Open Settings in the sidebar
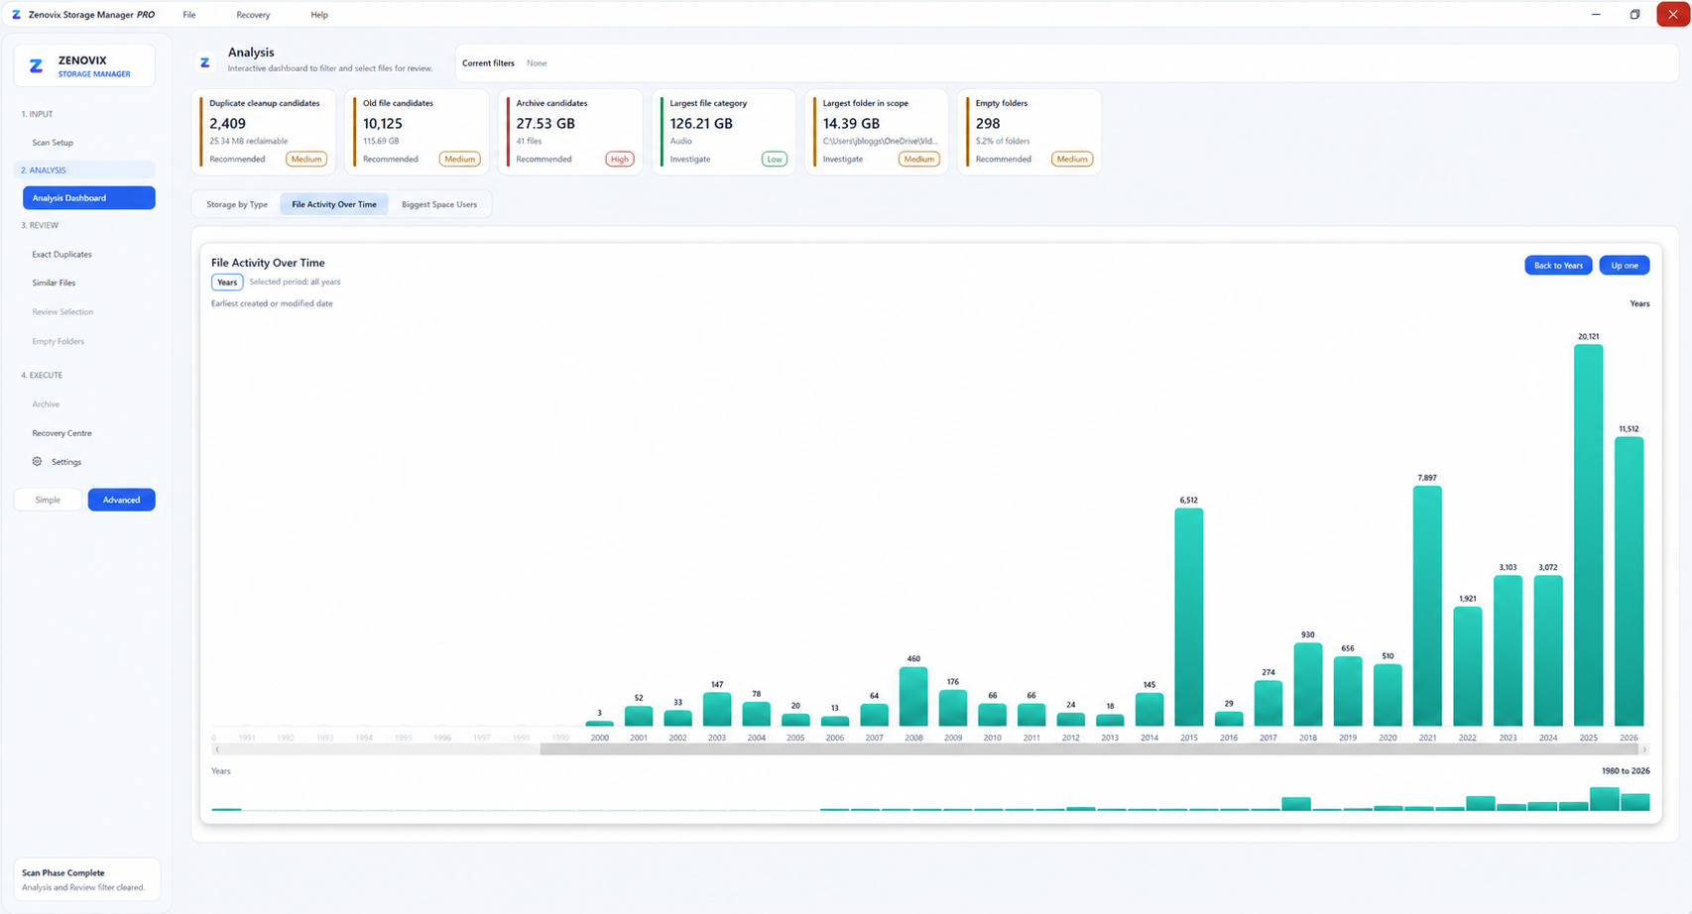The width and height of the screenshot is (1692, 914). point(66,462)
